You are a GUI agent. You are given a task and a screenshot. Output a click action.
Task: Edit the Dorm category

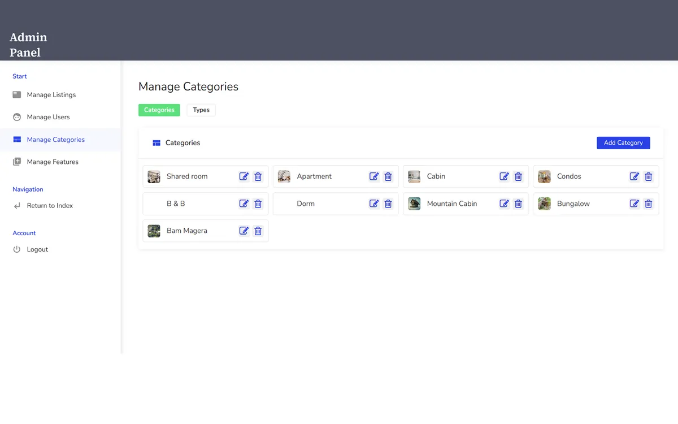point(374,204)
